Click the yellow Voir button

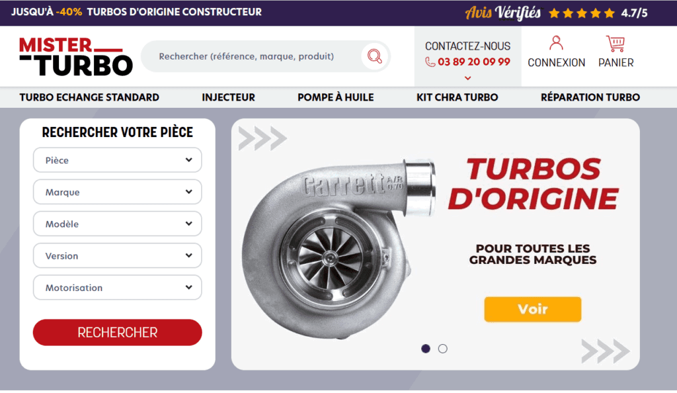(533, 309)
